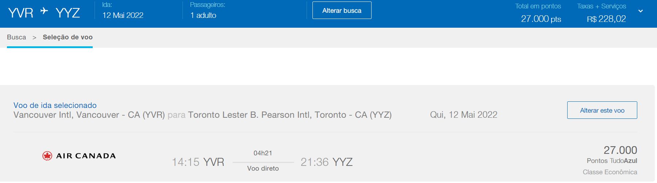Select the Seleção de voo tab
Image resolution: width=657 pixels, height=183 pixels.
[68, 37]
